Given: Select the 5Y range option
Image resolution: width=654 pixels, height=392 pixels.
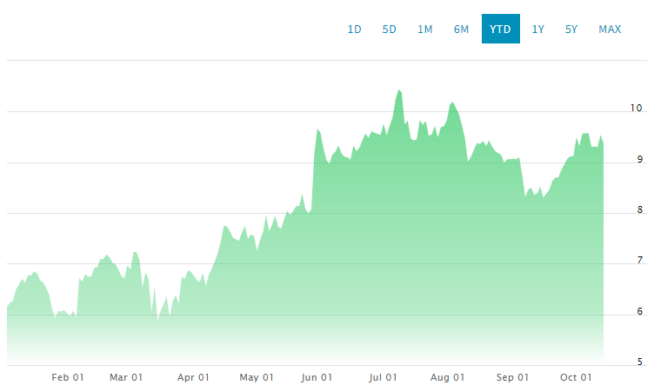Looking at the screenshot, I should 571,30.
